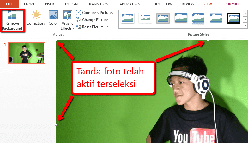The width and height of the screenshot is (248, 143).
Task: Click the Compress Pictures label
Action: click(x=98, y=13)
